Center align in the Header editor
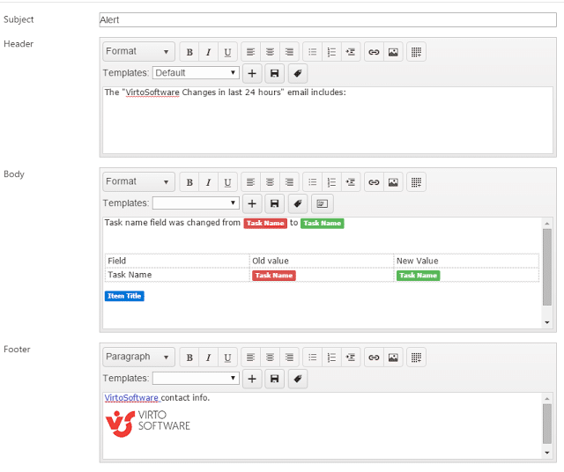Screen dimensions: 564x472 tap(270, 52)
